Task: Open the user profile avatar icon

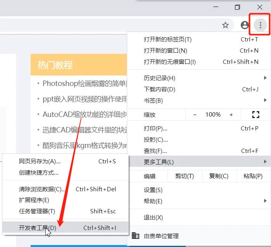Action: click(x=245, y=25)
